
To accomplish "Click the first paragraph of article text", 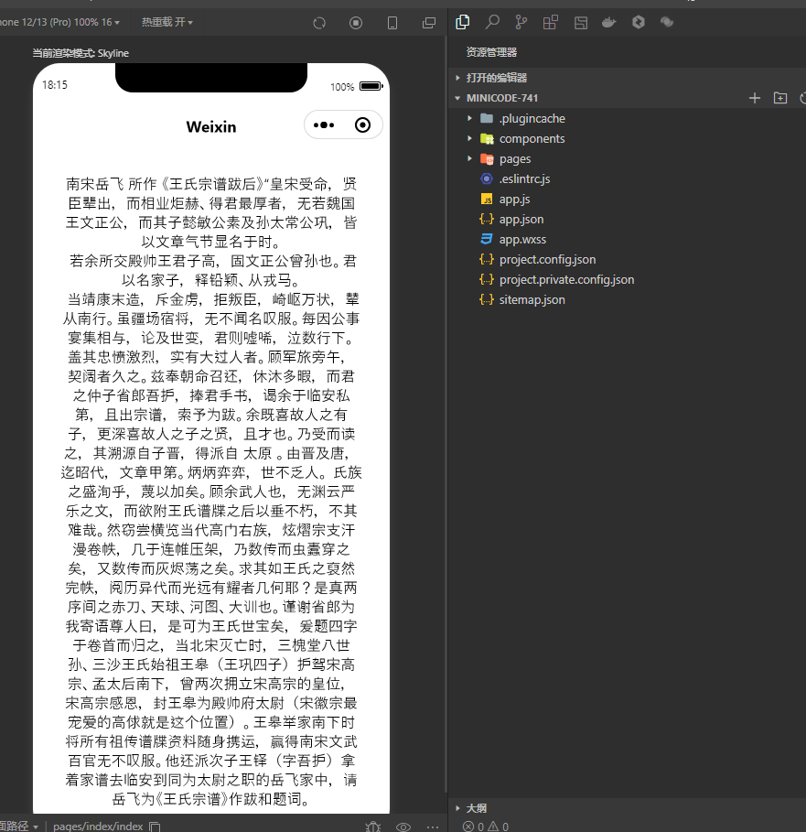I will pos(211,212).
